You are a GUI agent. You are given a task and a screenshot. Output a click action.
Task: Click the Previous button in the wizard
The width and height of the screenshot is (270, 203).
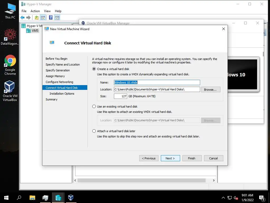(x=149, y=158)
